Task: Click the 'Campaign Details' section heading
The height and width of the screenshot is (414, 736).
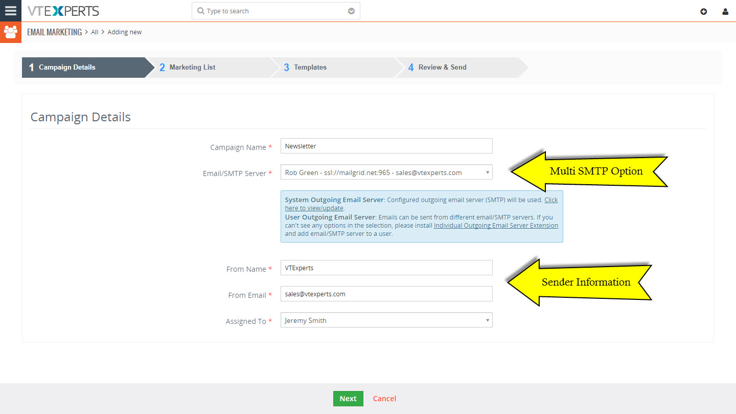Action: [81, 117]
